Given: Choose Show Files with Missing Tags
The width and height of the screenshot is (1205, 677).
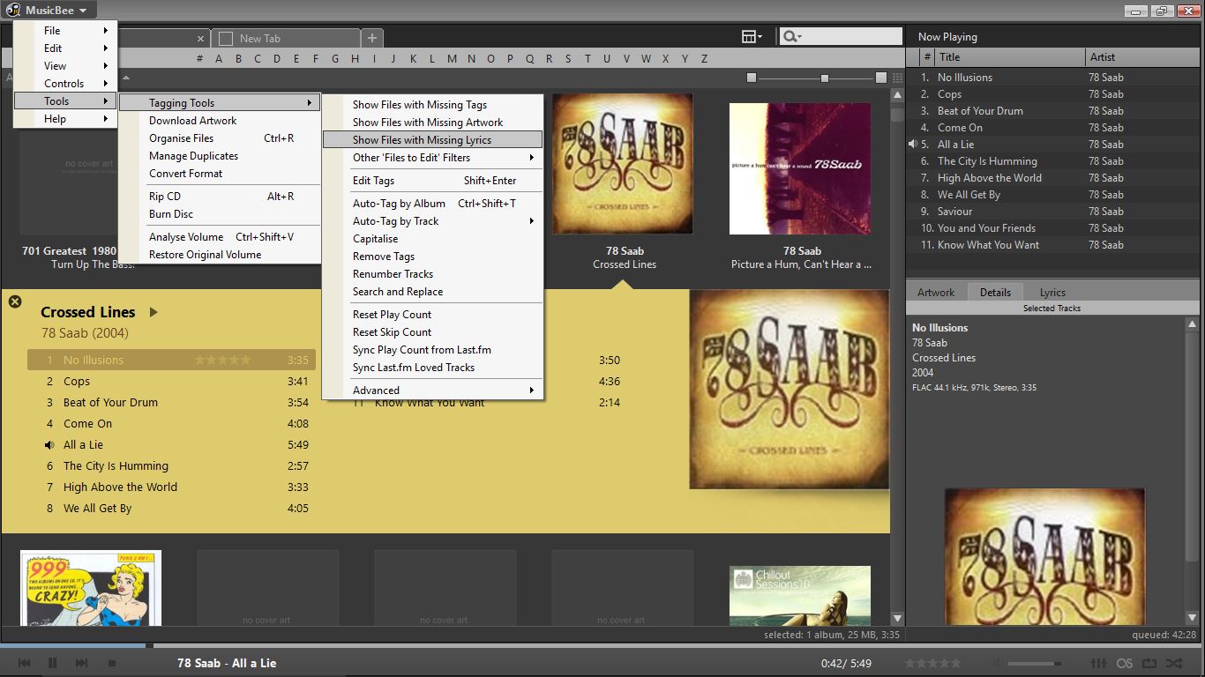Looking at the screenshot, I should point(432,105).
